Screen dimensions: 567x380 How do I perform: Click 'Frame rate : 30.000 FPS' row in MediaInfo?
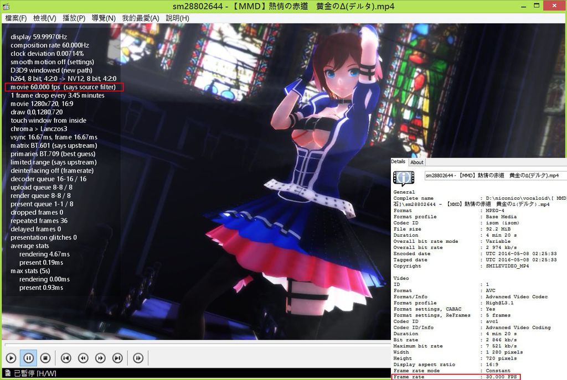click(456, 377)
